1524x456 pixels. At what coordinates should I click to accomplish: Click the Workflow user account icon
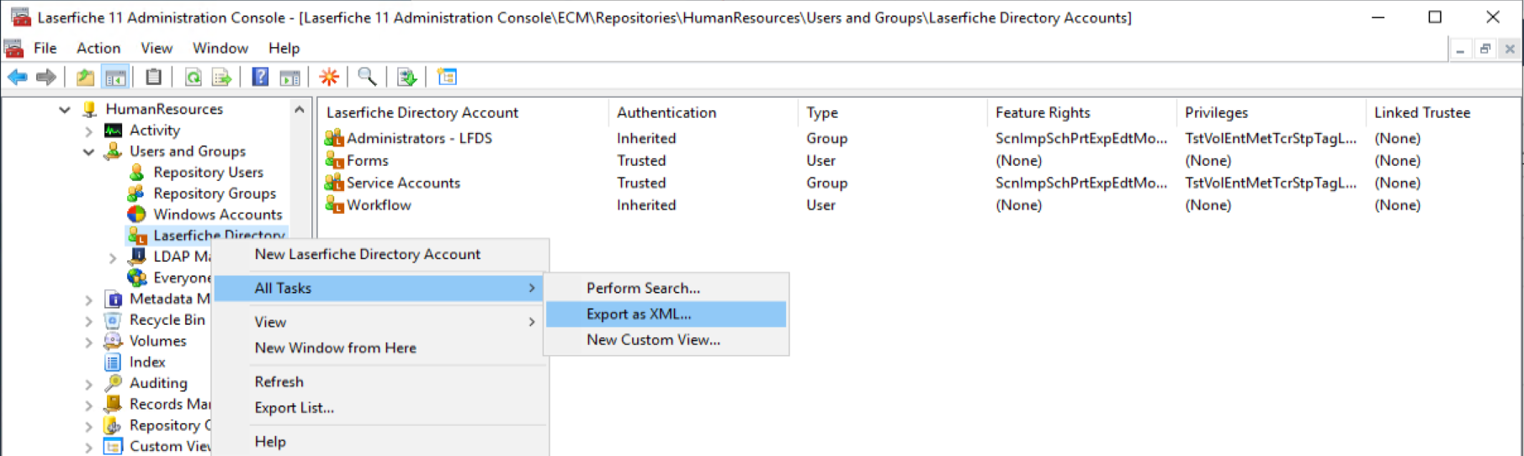[x=334, y=204]
